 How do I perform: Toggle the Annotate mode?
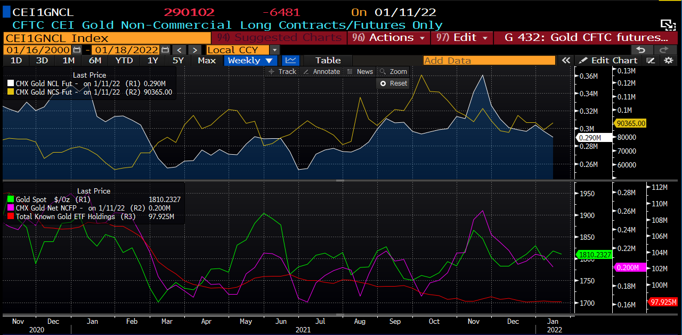321,72
